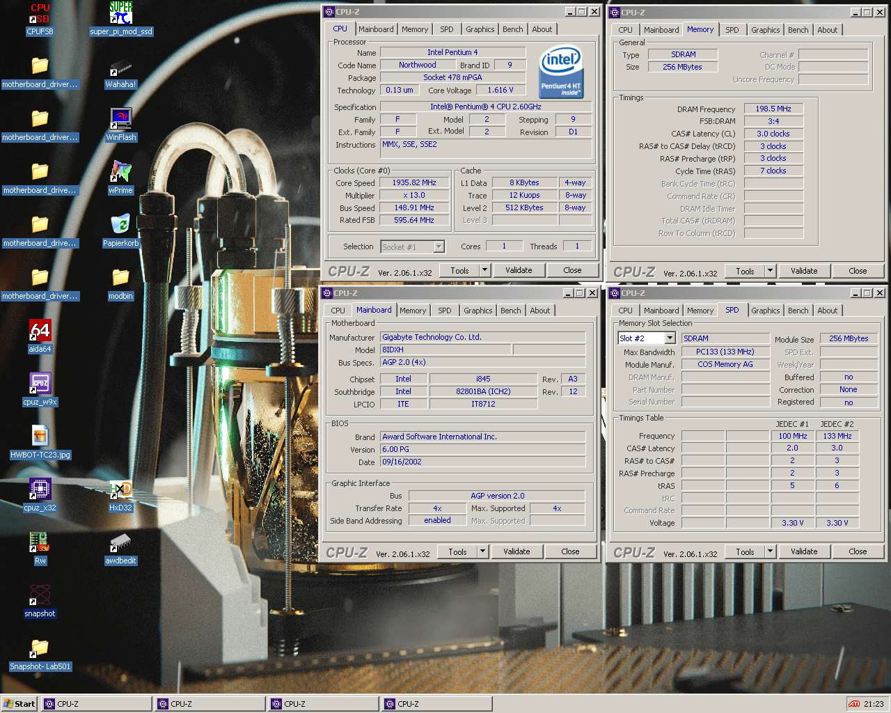The height and width of the screenshot is (713, 891).
Task: Open Tools dropdown arrow in Mainboard window
Action: point(483,551)
